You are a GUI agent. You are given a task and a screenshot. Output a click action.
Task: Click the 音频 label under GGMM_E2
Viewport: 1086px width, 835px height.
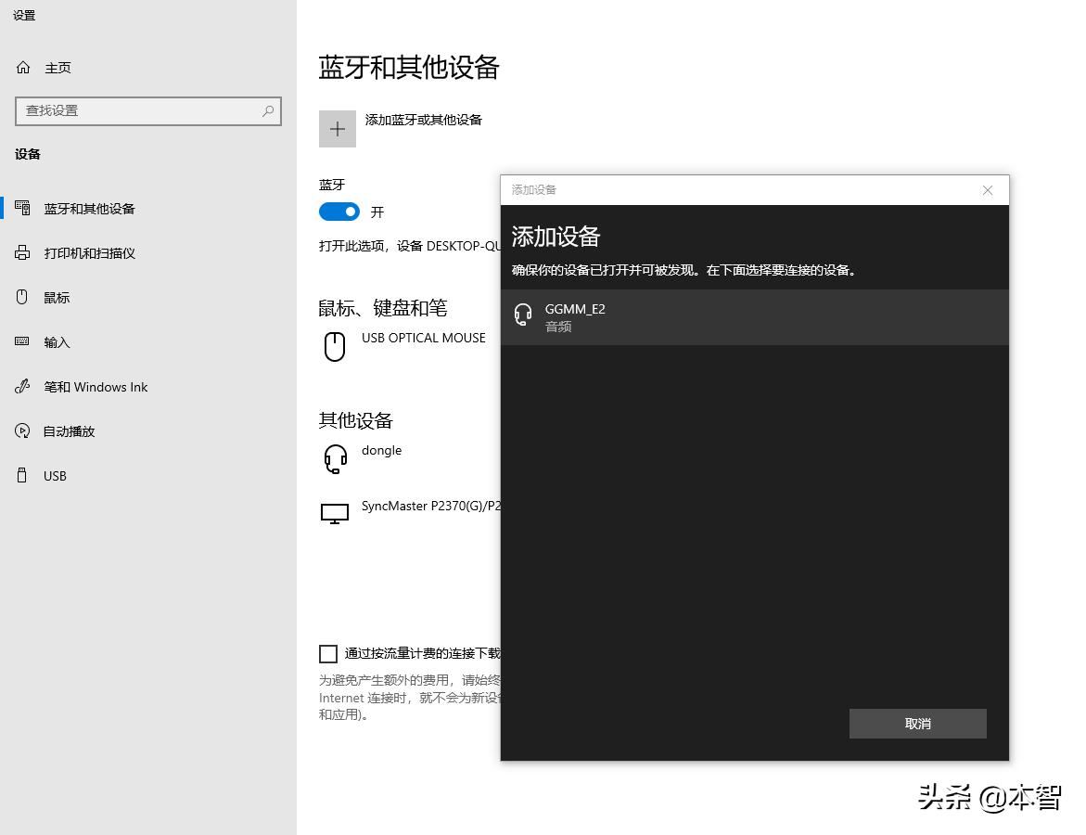558,327
